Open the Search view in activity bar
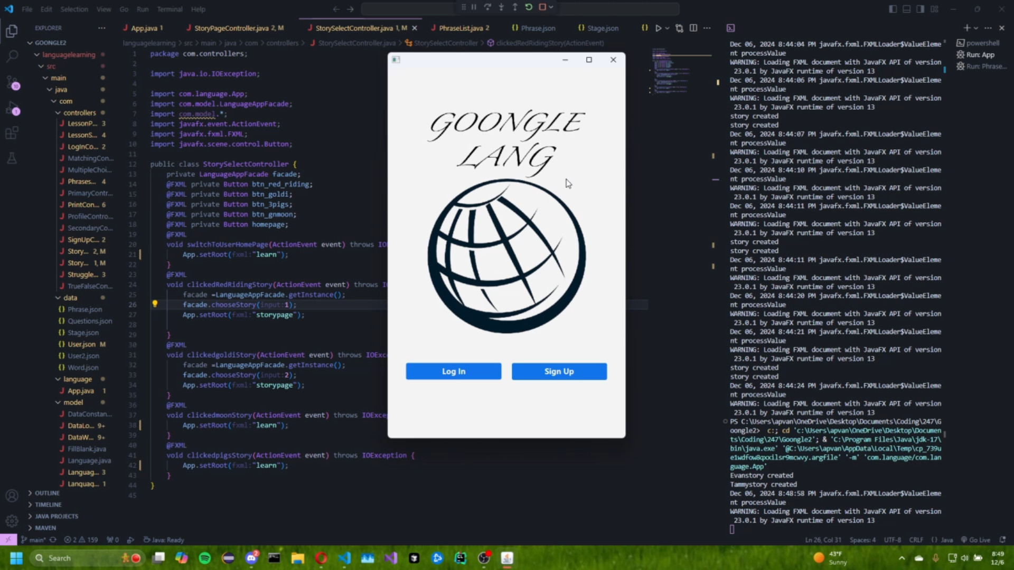1014x570 pixels. coord(12,55)
